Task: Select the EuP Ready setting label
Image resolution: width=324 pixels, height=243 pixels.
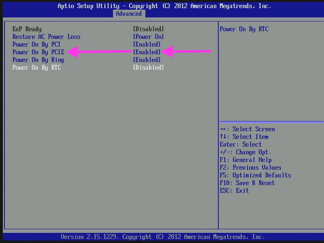Action: (x=27, y=29)
